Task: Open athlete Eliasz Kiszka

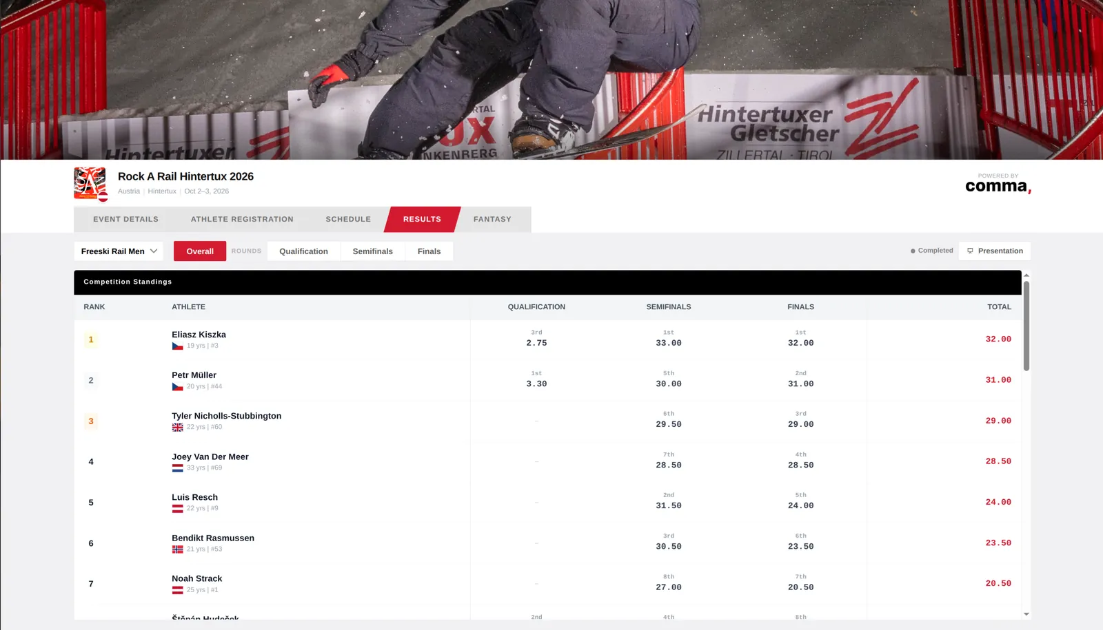Action: (199, 335)
